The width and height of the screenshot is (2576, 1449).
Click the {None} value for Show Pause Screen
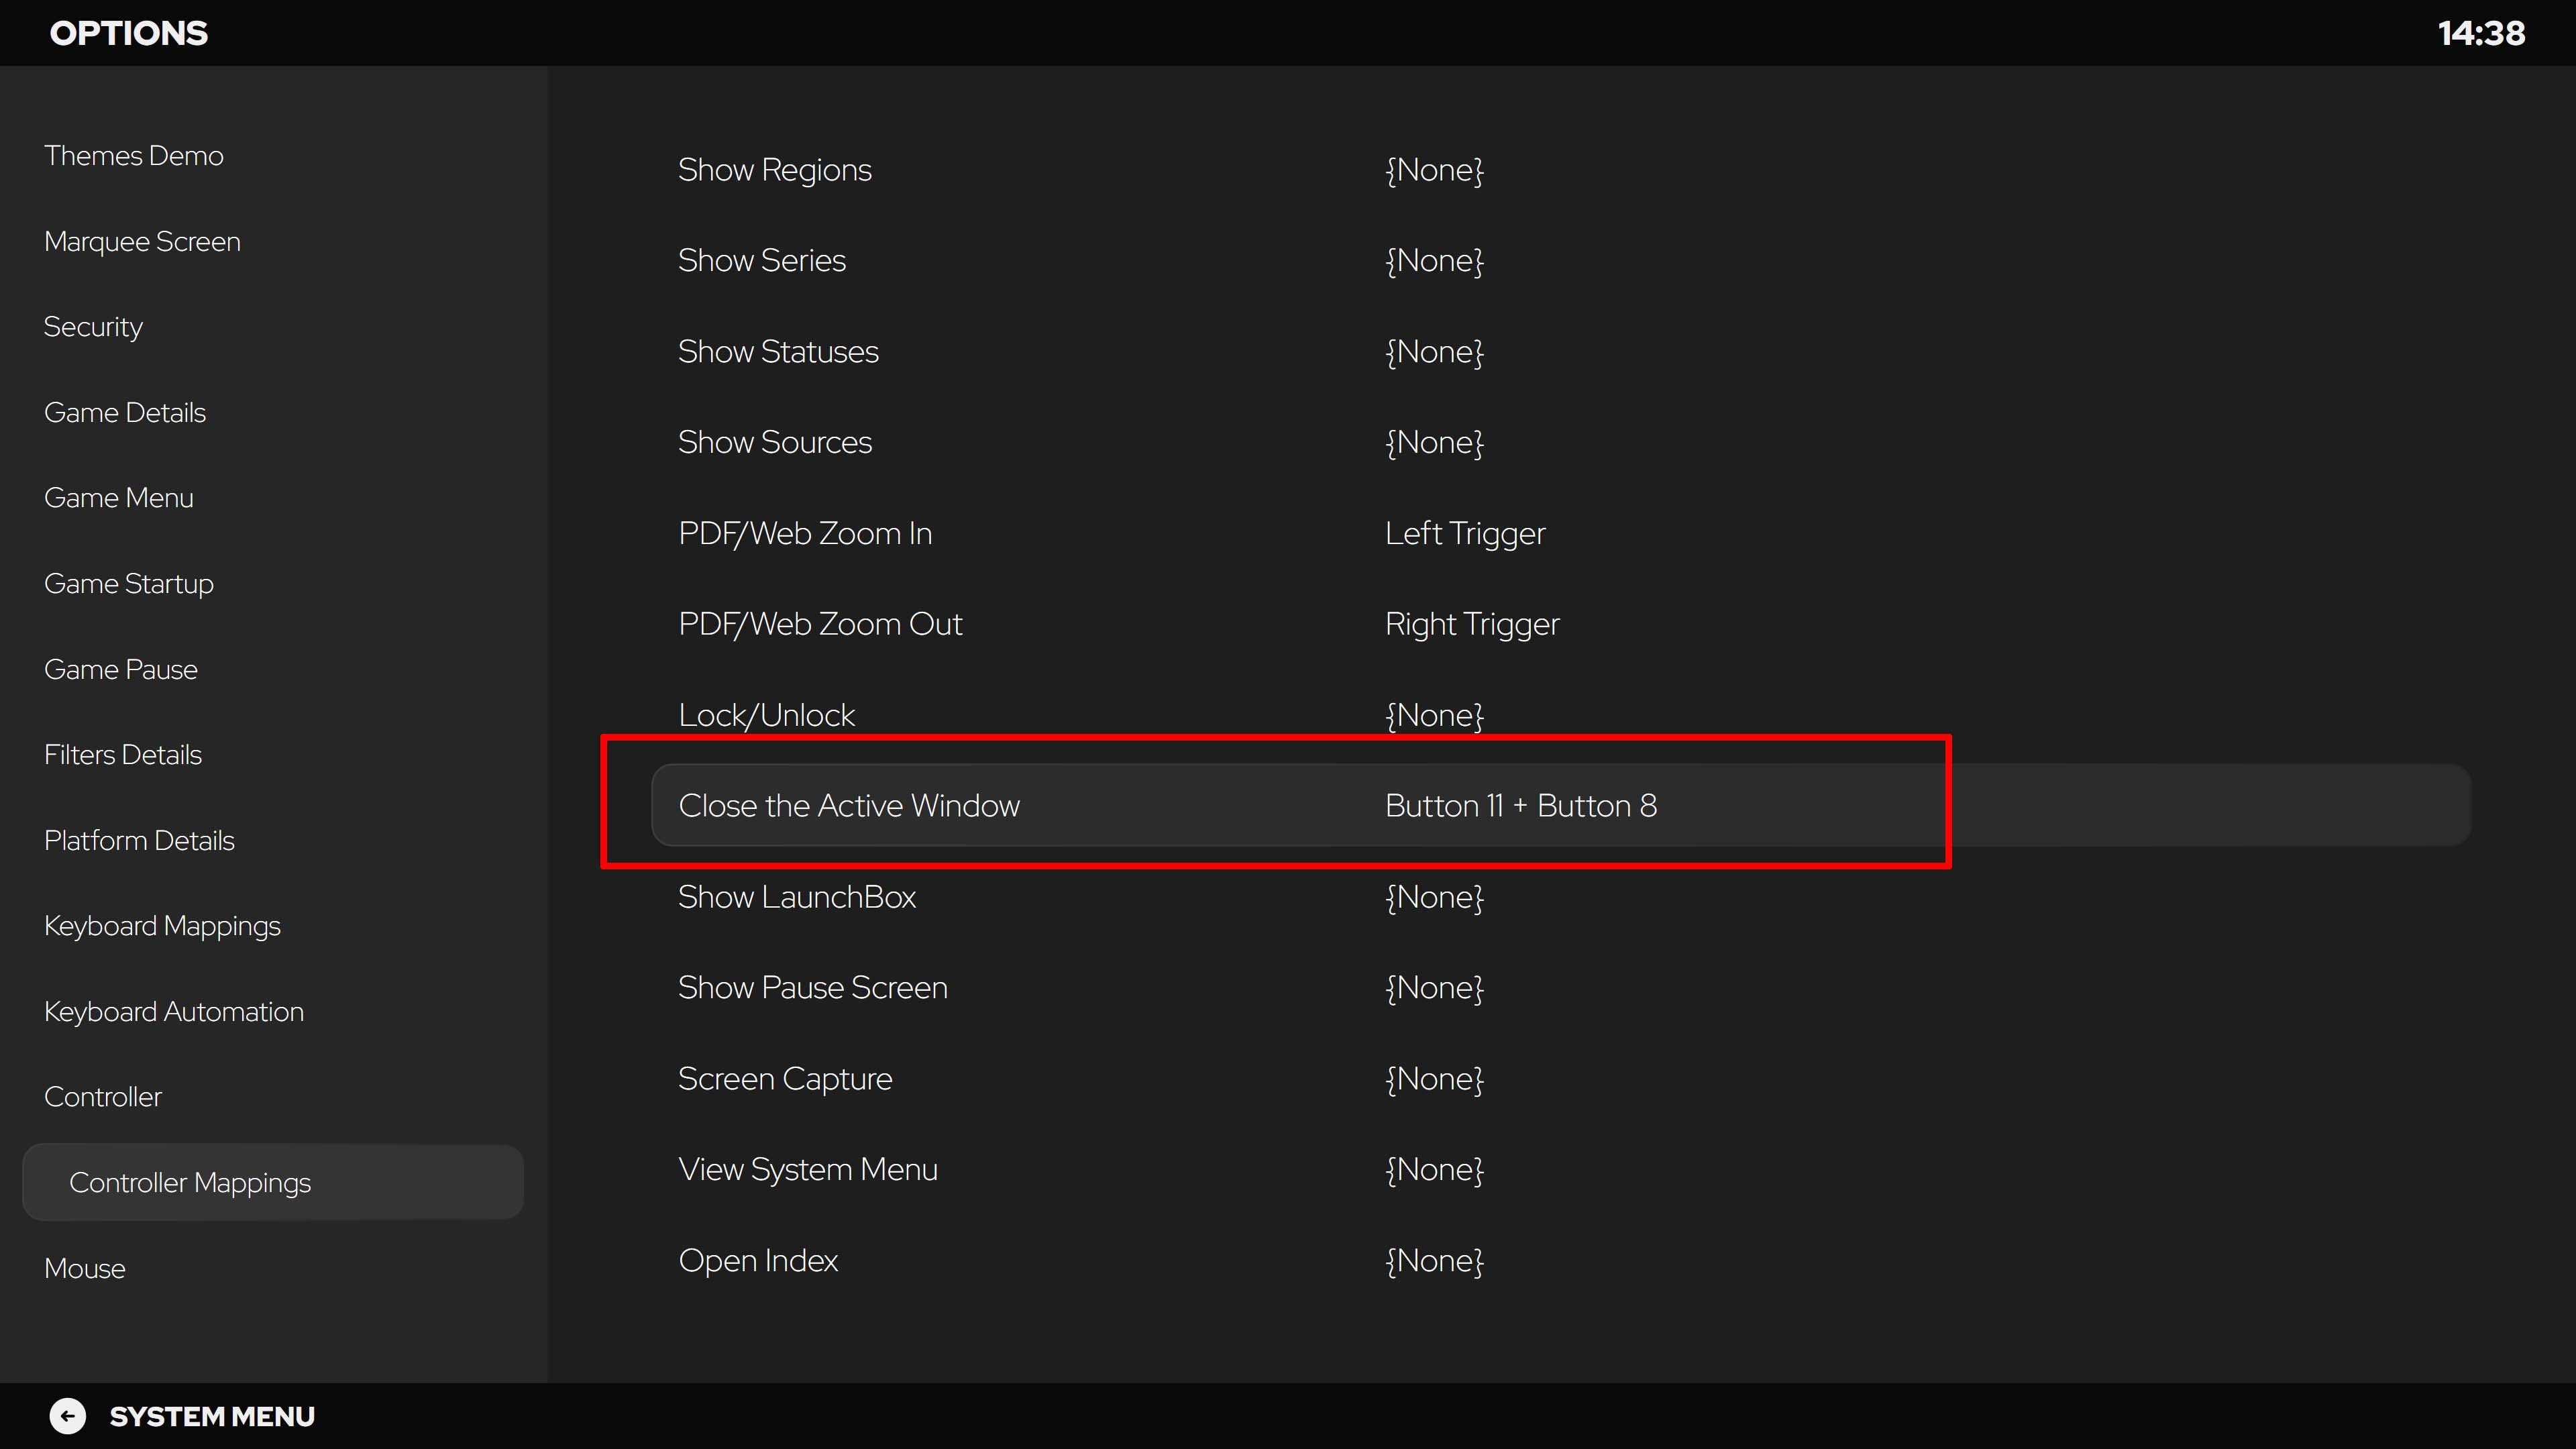pos(1434,988)
